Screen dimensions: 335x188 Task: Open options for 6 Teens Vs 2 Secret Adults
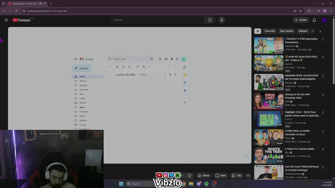pos(323,149)
